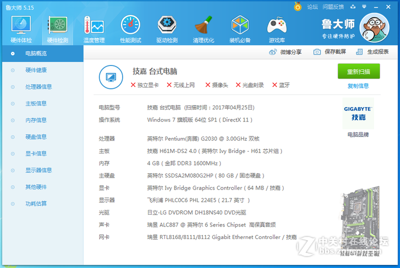Image resolution: width=400 pixels, height=268 pixels.
Task: Click the Pentium G2030 processor value
Action: [x=203, y=138]
